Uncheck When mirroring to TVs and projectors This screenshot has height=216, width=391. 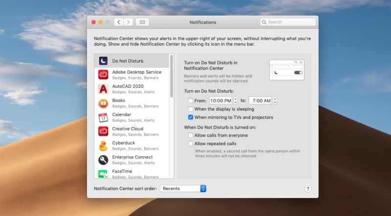191,117
